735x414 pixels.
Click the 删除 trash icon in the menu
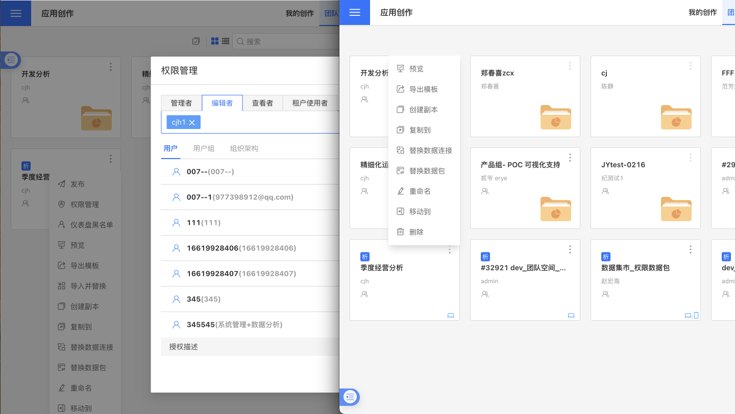click(x=401, y=232)
